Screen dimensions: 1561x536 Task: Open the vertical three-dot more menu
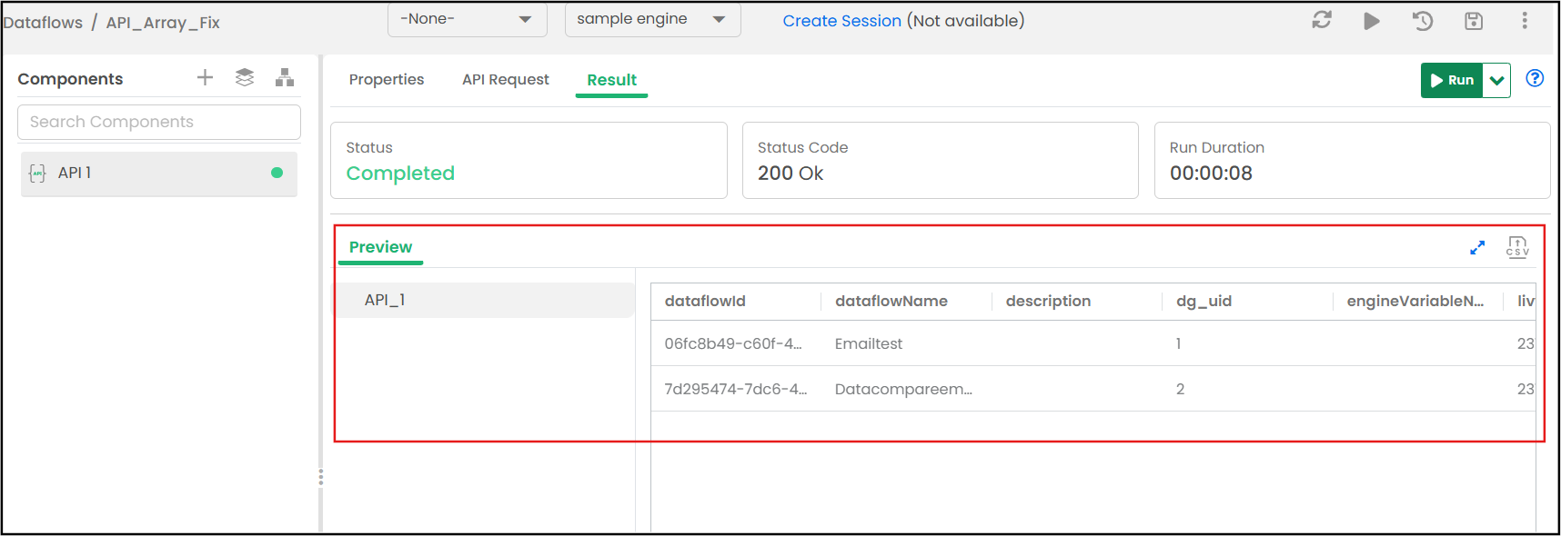[1525, 20]
